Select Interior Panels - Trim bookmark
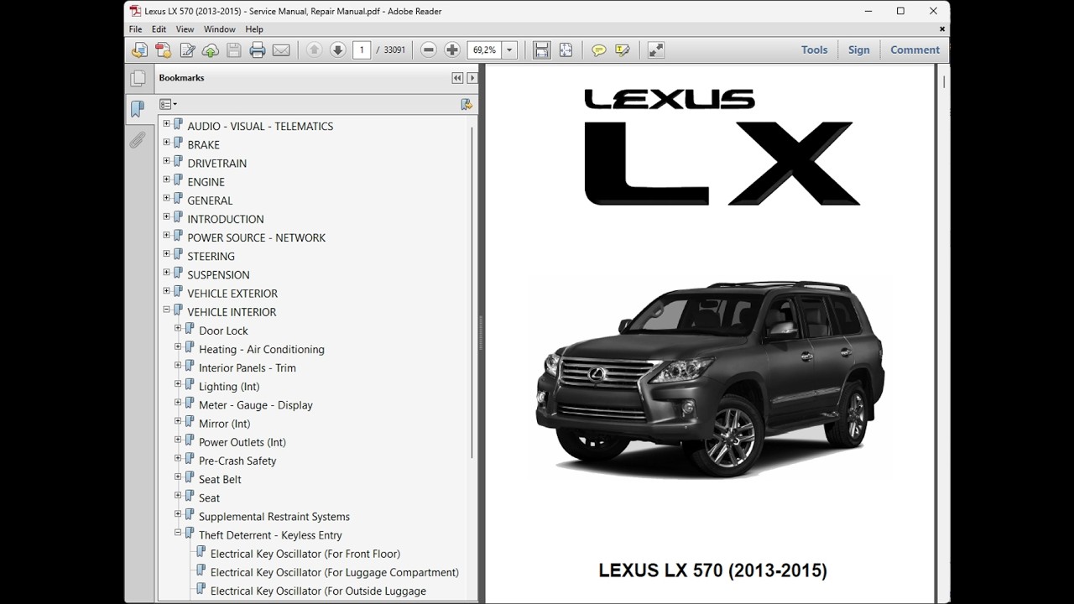This screenshot has height=604, width=1074. [248, 367]
